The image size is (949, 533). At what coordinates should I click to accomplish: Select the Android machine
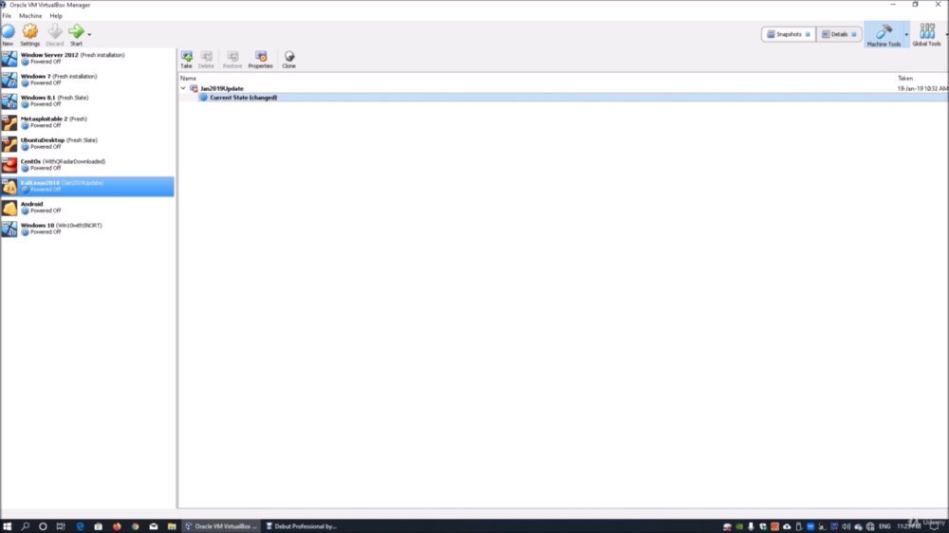coord(87,208)
